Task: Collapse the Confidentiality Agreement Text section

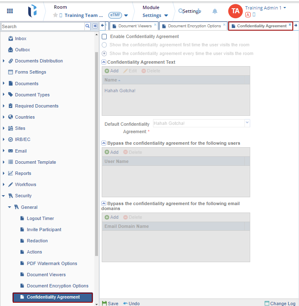Action: [104, 62]
